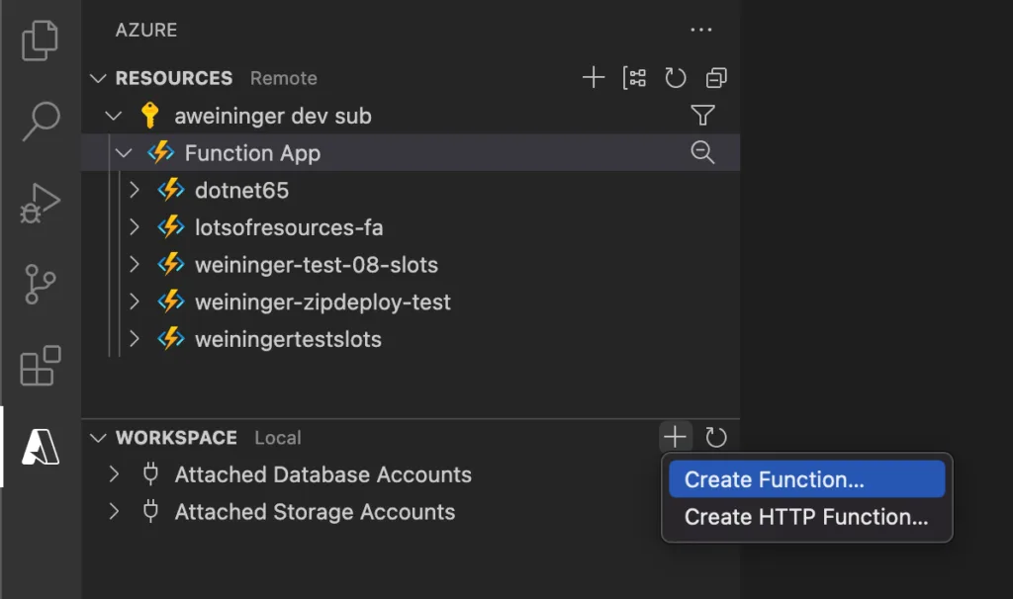1013x599 pixels.
Task: Open the Explorer view in activity bar
Action: tap(41, 40)
